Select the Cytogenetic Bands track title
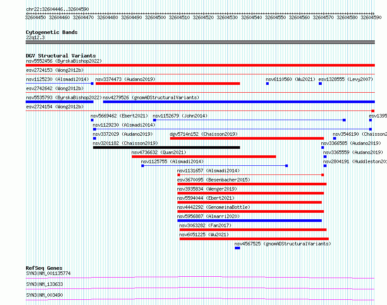Image resolution: width=387 pixels, height=305 pixels. point(52,32)
